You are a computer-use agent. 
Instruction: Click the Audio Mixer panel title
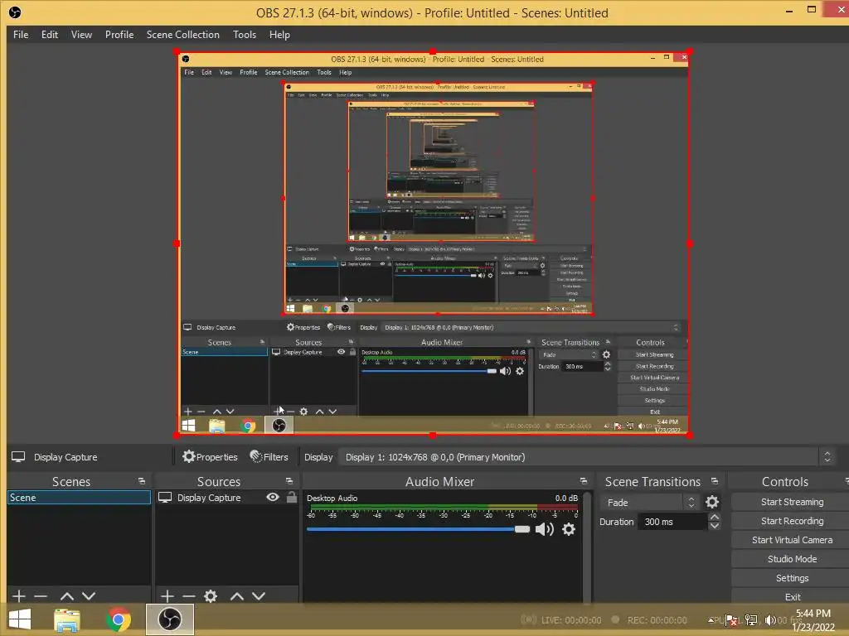click(x=439, y=481)
